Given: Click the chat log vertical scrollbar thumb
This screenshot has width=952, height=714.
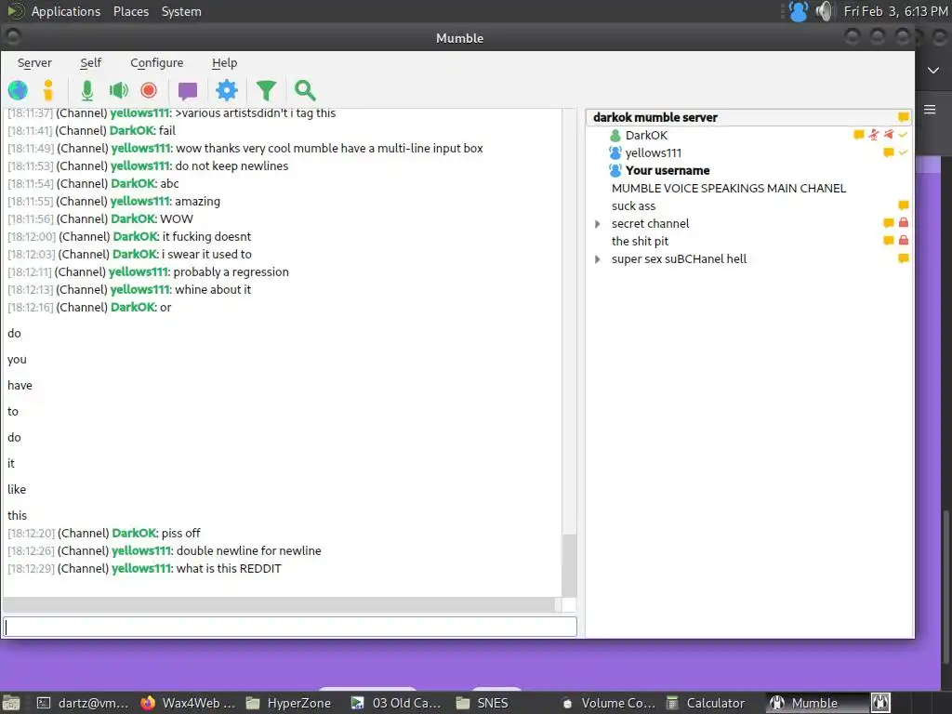Looking at the screenshot, I should 569,566.
